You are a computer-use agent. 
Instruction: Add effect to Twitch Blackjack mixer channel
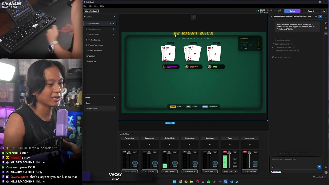click(169, 144)
